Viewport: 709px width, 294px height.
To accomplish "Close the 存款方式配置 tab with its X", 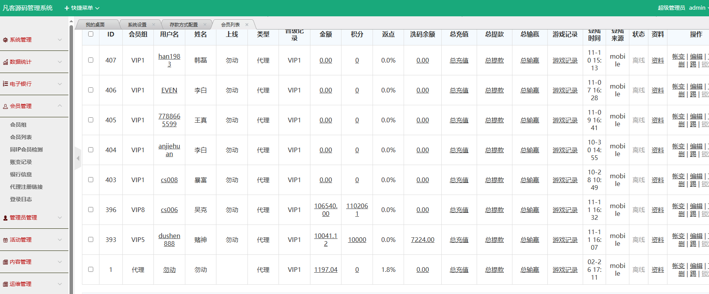I will (x=205, y=25).
